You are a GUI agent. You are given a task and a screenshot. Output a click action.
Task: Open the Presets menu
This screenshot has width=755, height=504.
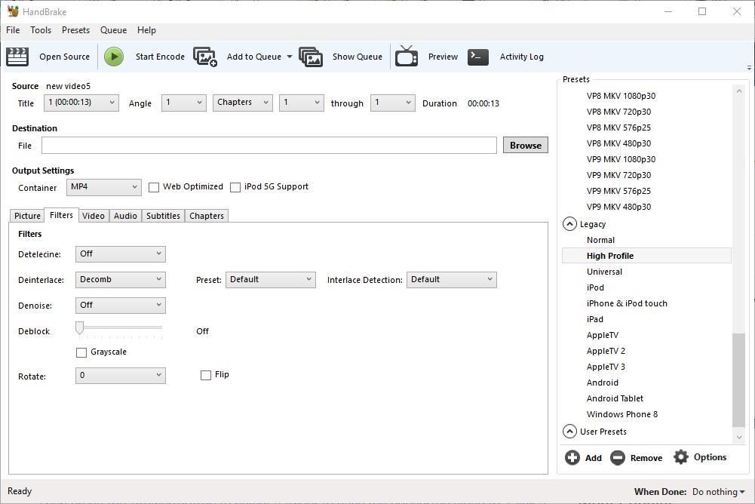pos(75,30)
